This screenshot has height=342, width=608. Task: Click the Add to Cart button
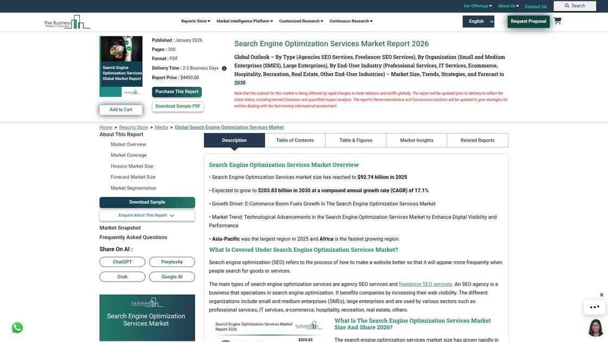coord(121,110)
